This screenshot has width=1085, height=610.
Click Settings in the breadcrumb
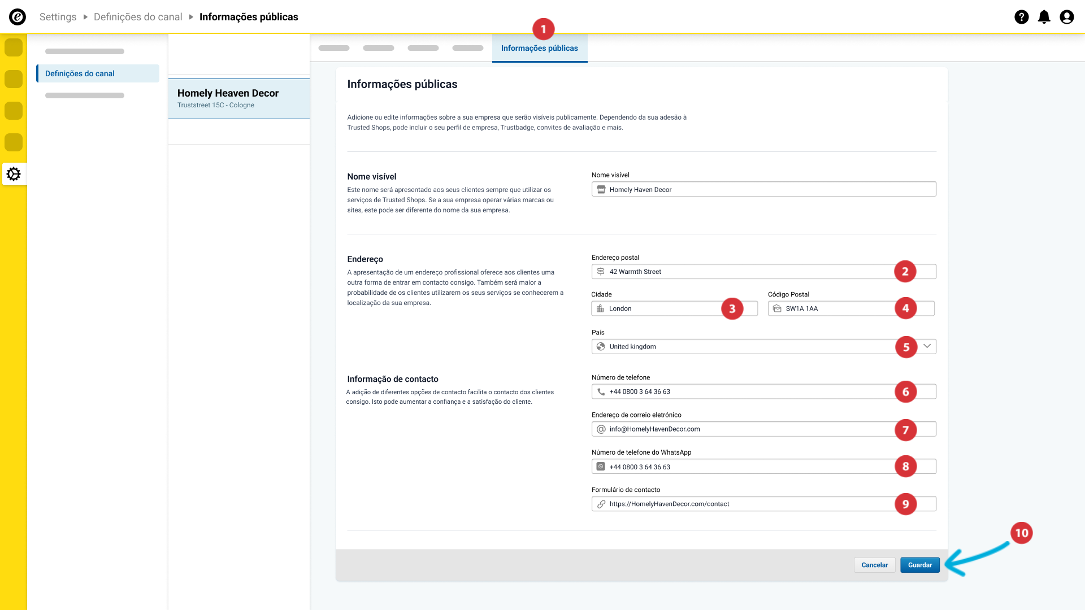(x=58, y=17)
